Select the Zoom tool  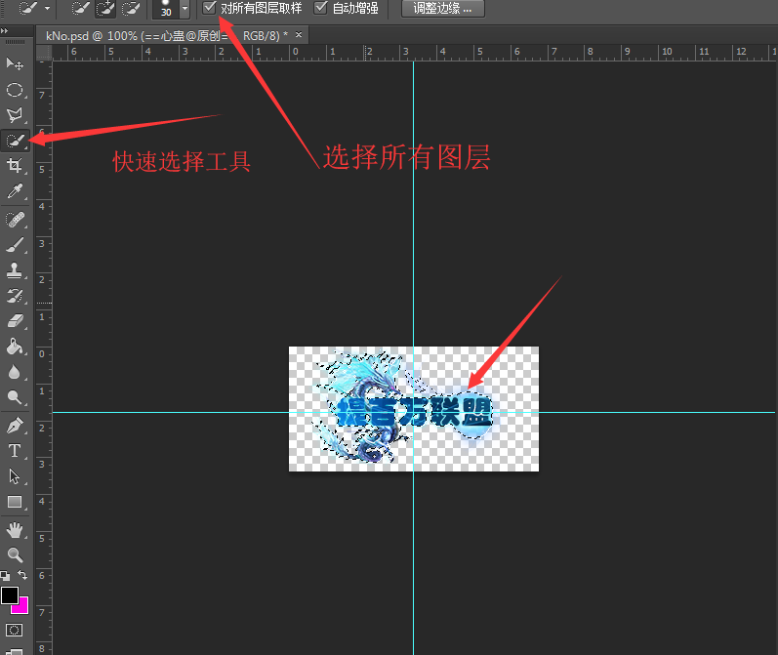pos(15,554)
